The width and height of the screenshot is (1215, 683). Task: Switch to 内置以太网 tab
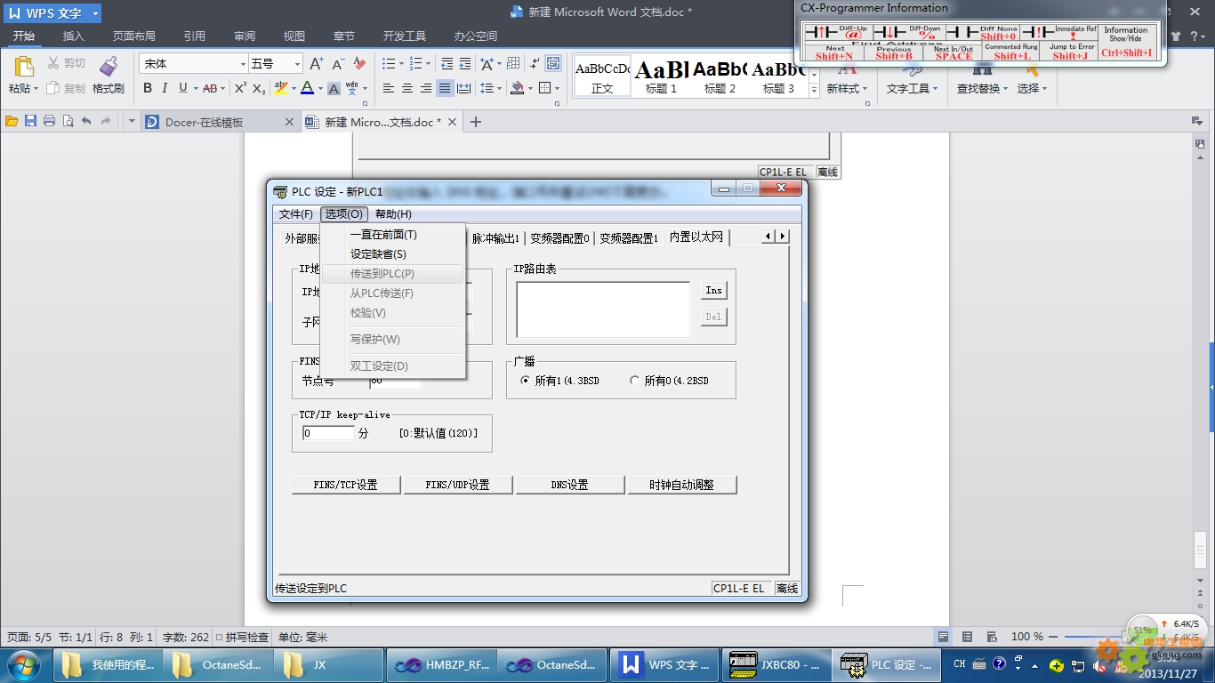[696, 237]
